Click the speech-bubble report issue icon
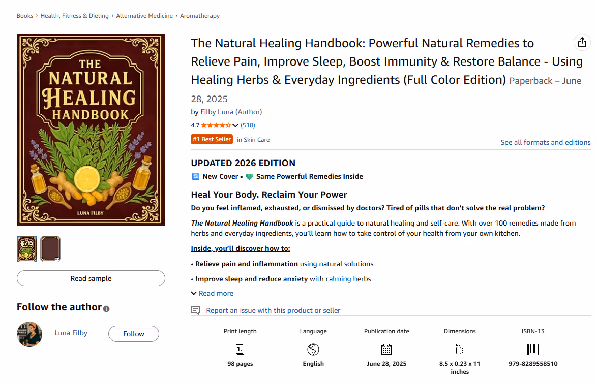 tap(195, 310)
